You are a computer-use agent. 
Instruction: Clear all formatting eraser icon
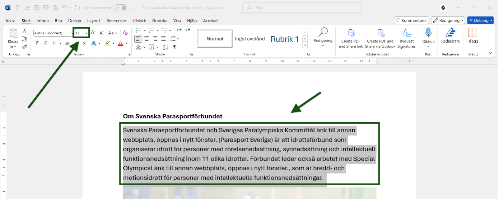(125, 33)
